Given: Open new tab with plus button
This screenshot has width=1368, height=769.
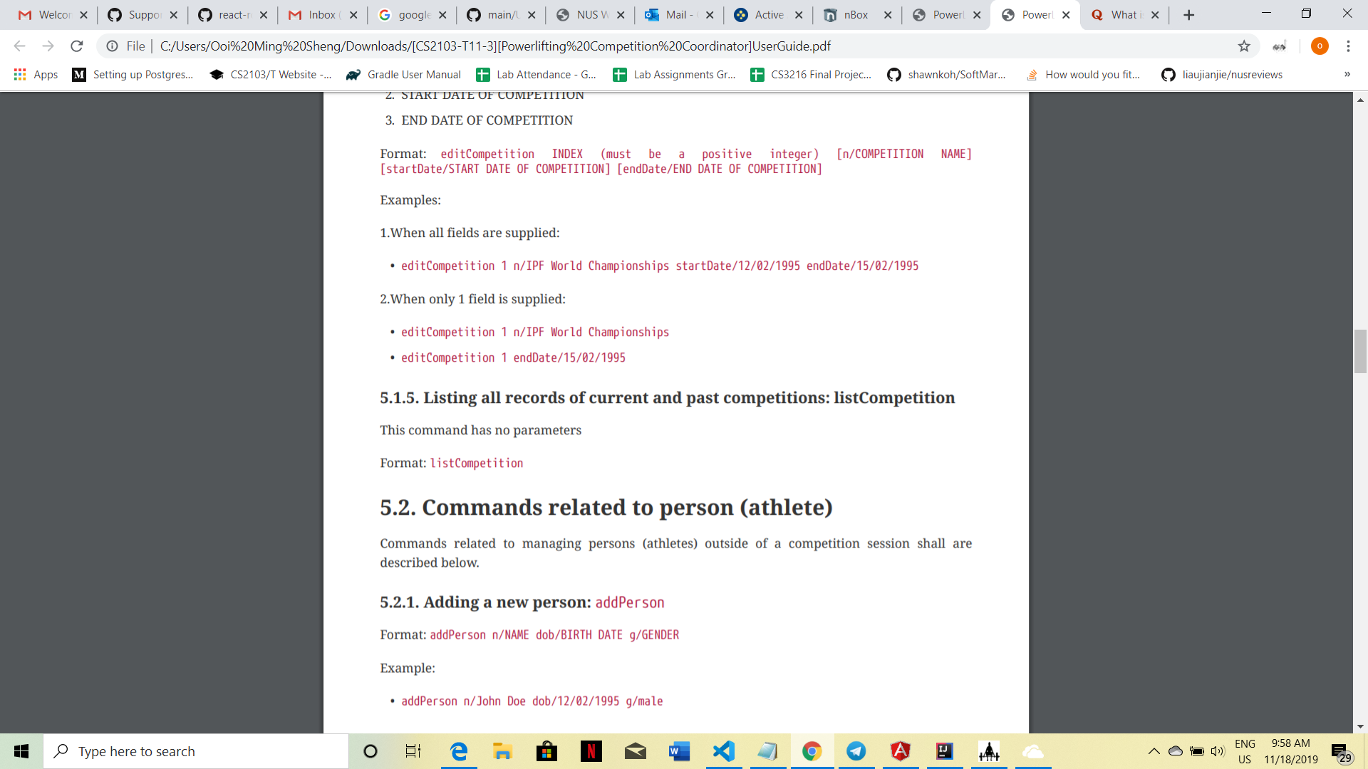Looking at the screenshot, I should 1188,15.
